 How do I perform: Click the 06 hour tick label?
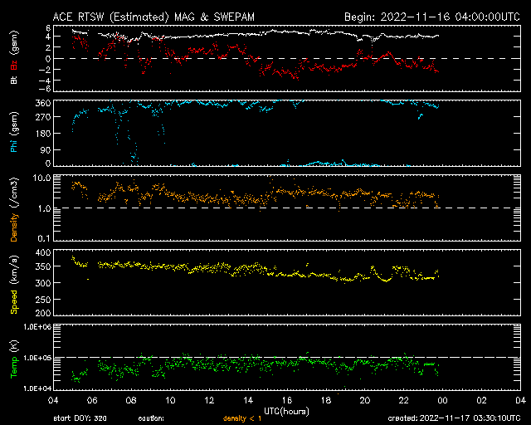(92, 401)
